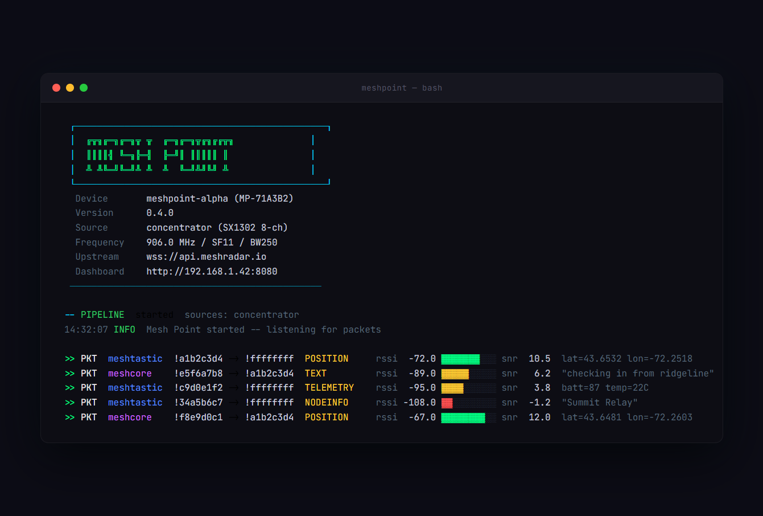Click the snr value "10.5"

click(x=539, y=359)
